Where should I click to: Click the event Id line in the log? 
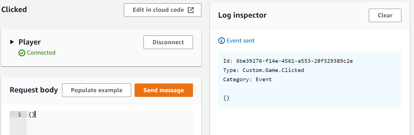(288, 61)
